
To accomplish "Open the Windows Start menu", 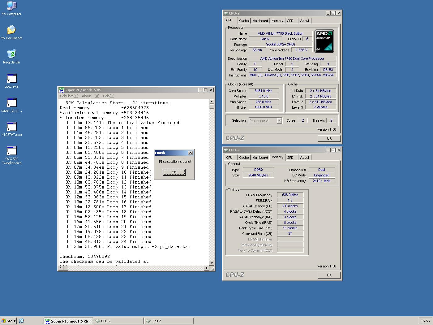I will (x=8, y=321).
